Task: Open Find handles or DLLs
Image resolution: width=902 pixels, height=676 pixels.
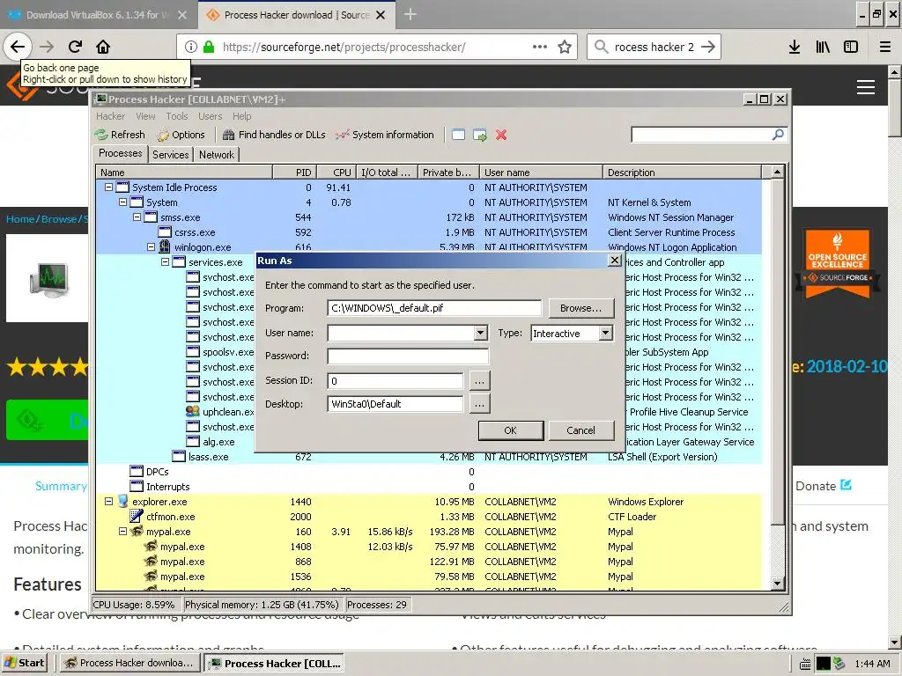Action: pyautogui.click(x=274, y=135)
